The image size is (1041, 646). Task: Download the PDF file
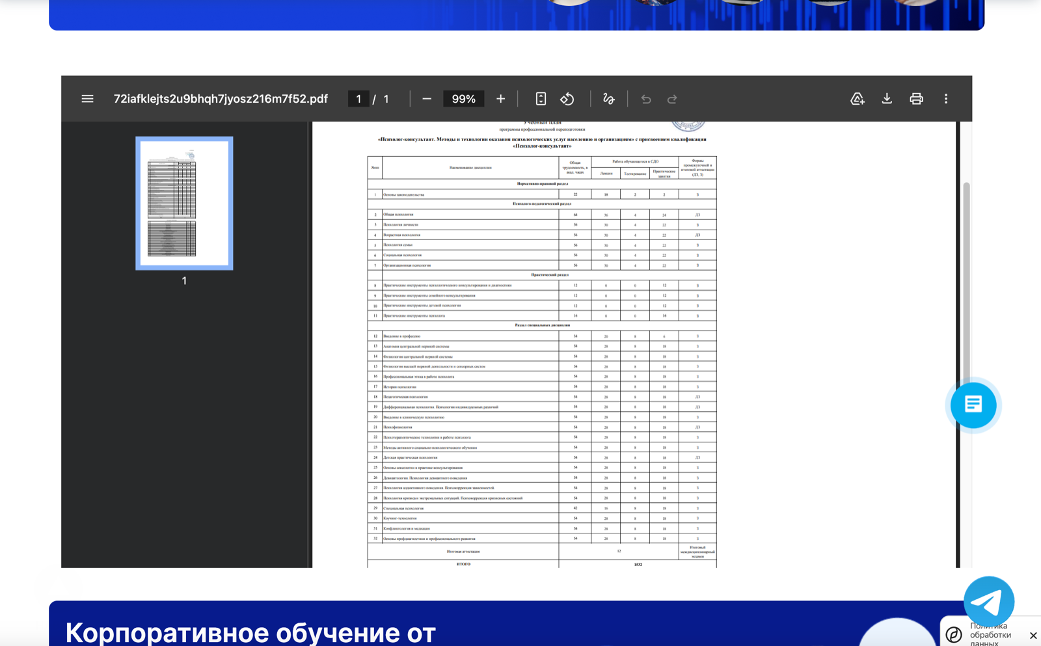[x=887, y=99]
